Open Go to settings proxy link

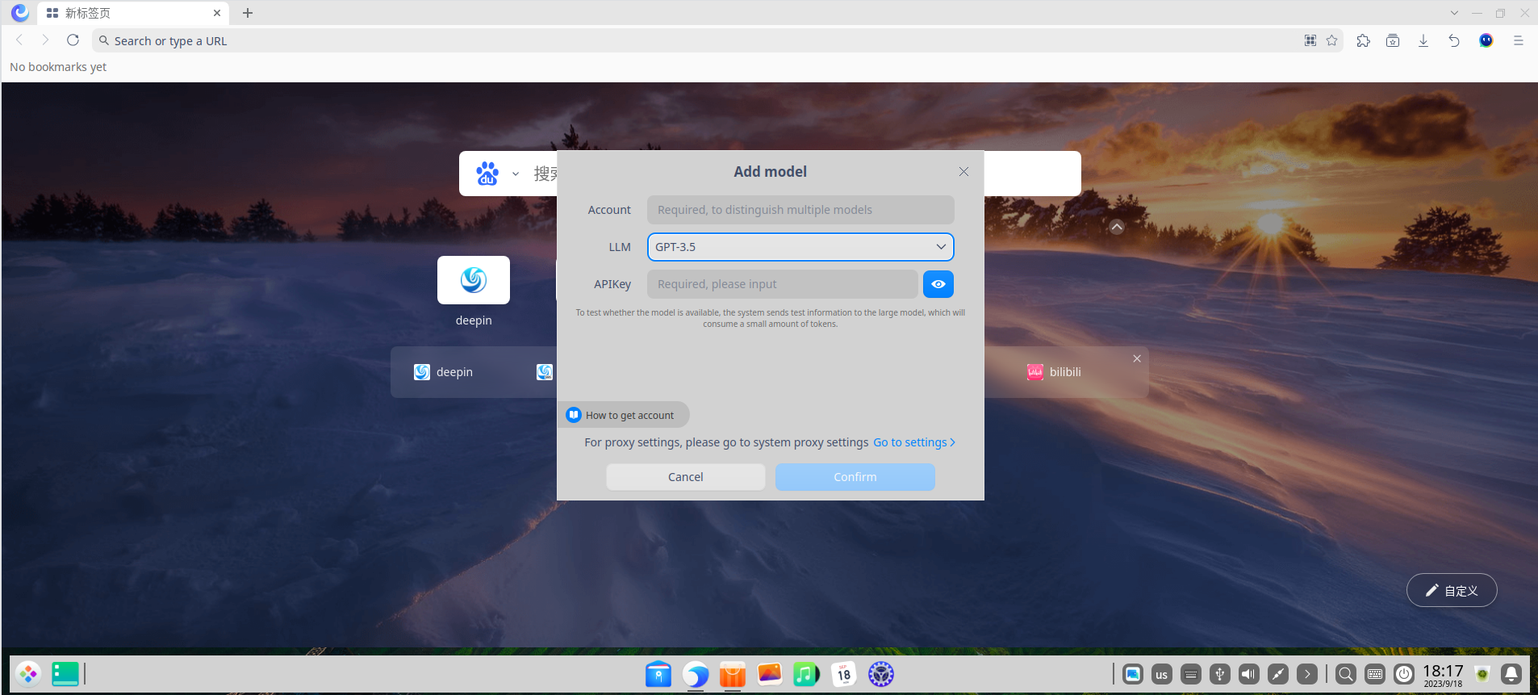914,442
